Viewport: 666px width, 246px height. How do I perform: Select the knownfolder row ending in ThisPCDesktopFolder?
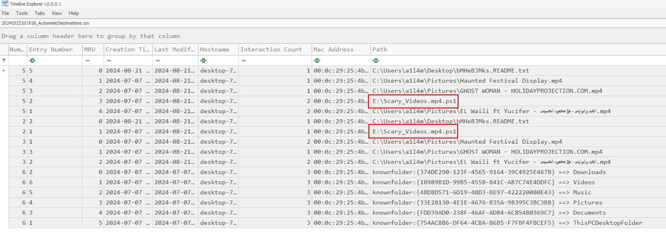[x=333, y=223]
